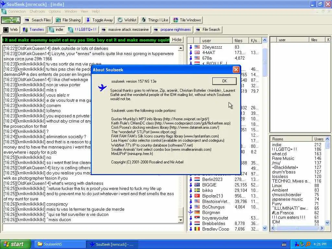The width and height of the screenshot is (332, 249).
Task: Select the indie chatroom tab
Action: [56, 30]
